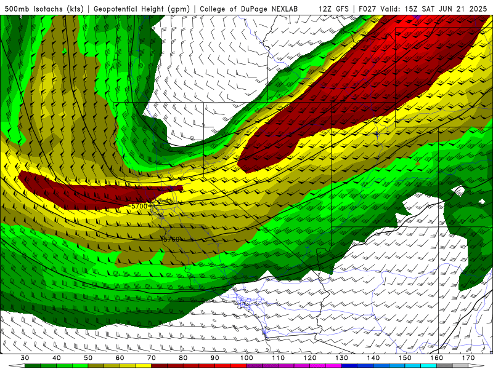Click the 60 label on the color scale
Screen dimensions: 493x369
[x=120, y=358]
